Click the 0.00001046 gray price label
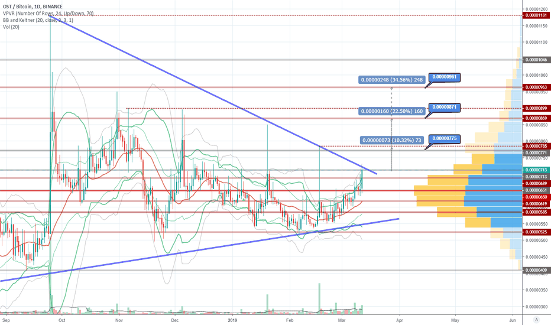 (x=537, y=60)
